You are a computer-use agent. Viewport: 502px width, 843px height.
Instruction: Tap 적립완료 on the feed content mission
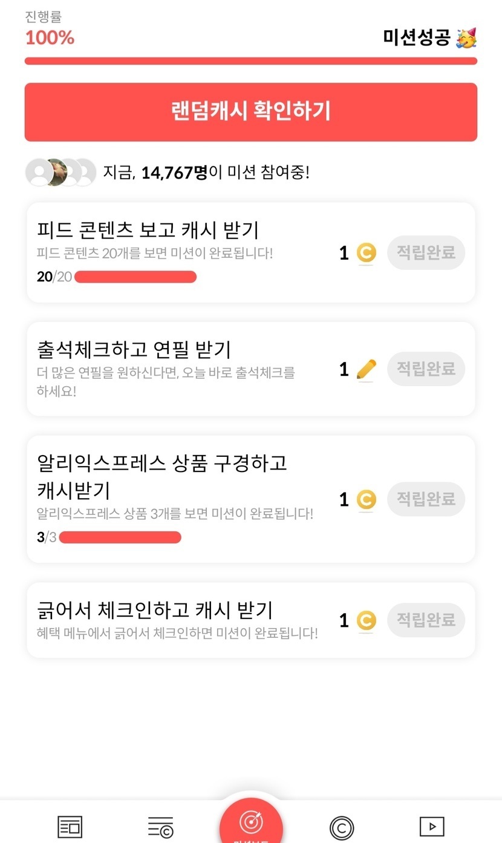click(426, 252)
